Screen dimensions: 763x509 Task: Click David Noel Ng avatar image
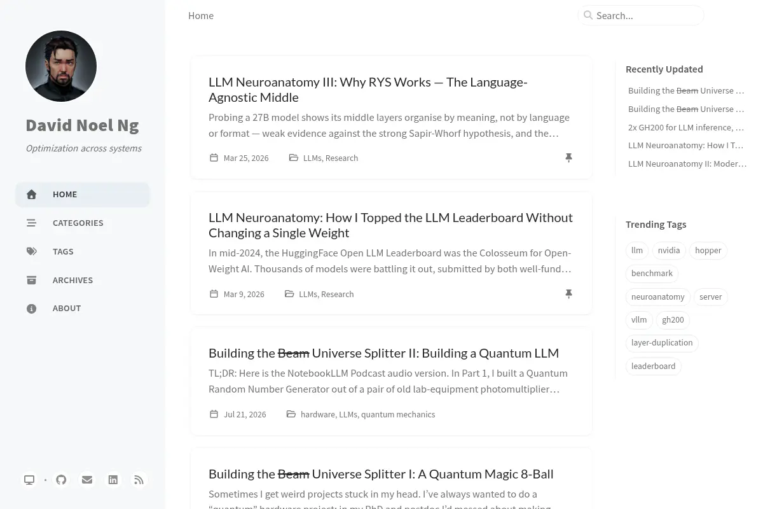coord(61,66)
